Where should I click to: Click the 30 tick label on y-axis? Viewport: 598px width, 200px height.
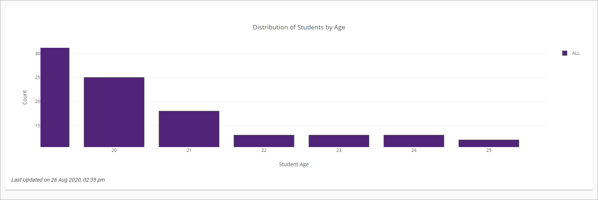point(38,54)
